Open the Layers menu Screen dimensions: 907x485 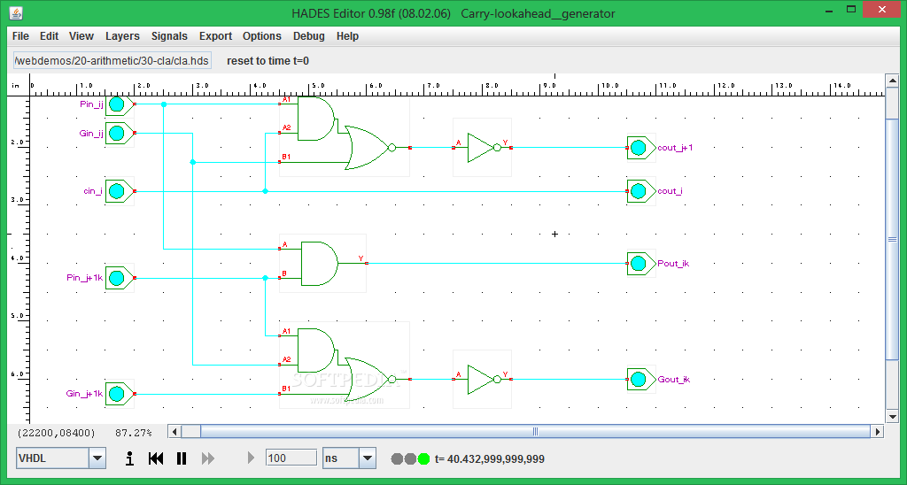click(x=122, y=35)
